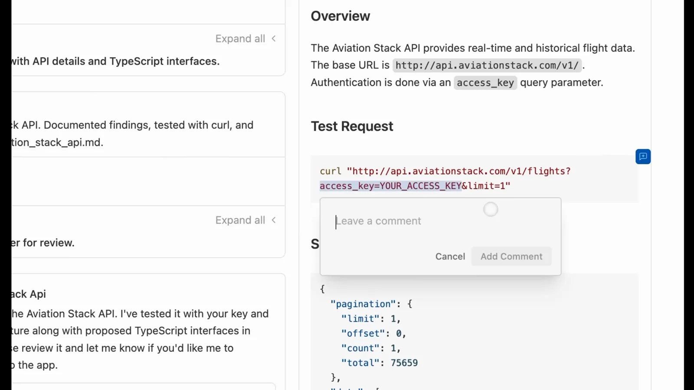694x390 pixels.
Task: Click the 'er for review.' text
Action: coord(43,243)
